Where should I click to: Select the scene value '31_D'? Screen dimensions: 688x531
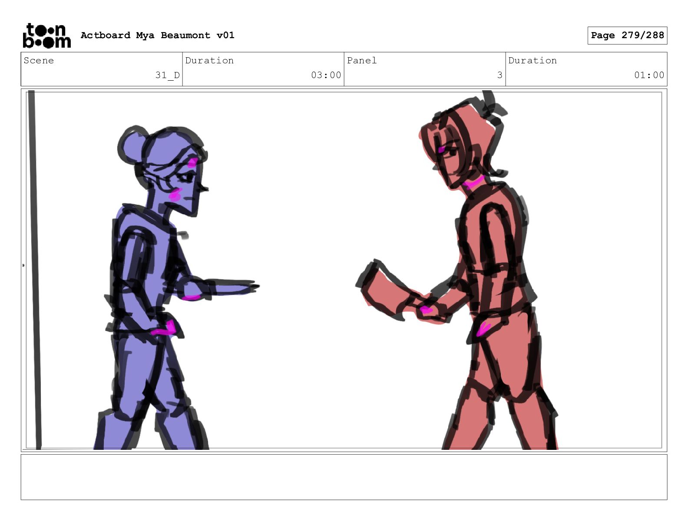click(x=168, y=75)
